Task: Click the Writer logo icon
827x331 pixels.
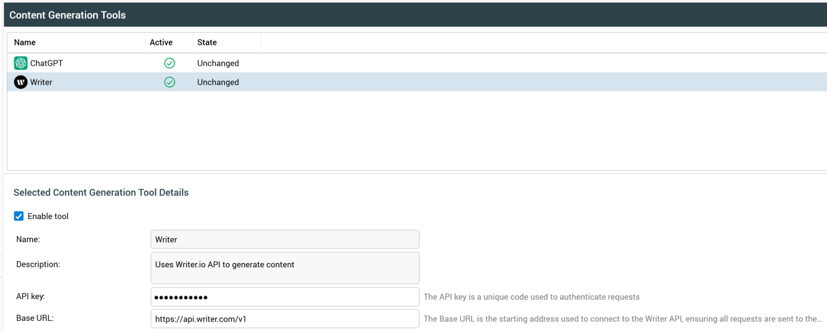Action: [20, 82]
